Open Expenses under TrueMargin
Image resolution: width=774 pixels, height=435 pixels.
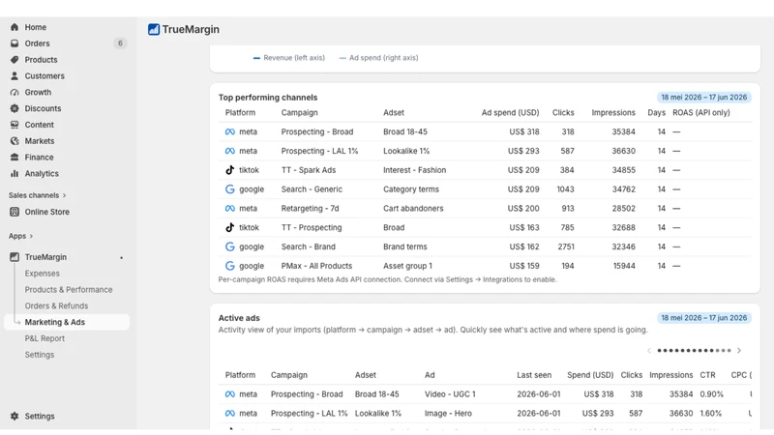[x=42, y=274]
